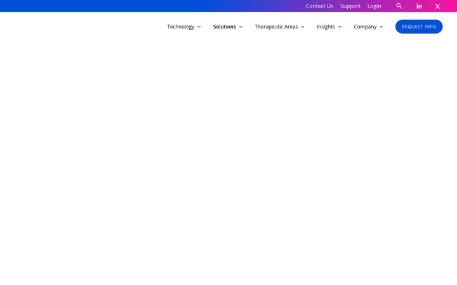The height and width of the screenshot is (285, 457).
Task: Open the Solutions menu
Action: [x=225, y=27]
